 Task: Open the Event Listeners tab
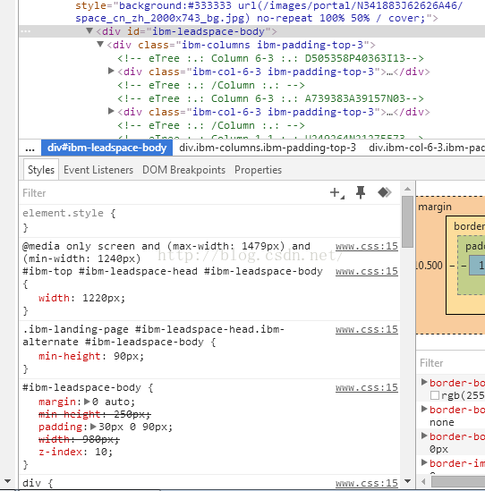pyautogui.click(x=98, y=170)
